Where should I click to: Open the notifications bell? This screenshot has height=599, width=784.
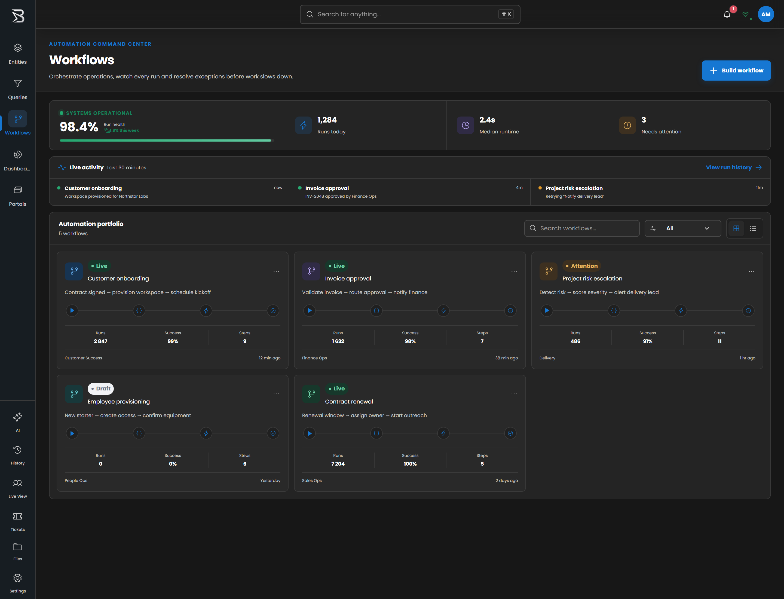(x=727, y=14)
